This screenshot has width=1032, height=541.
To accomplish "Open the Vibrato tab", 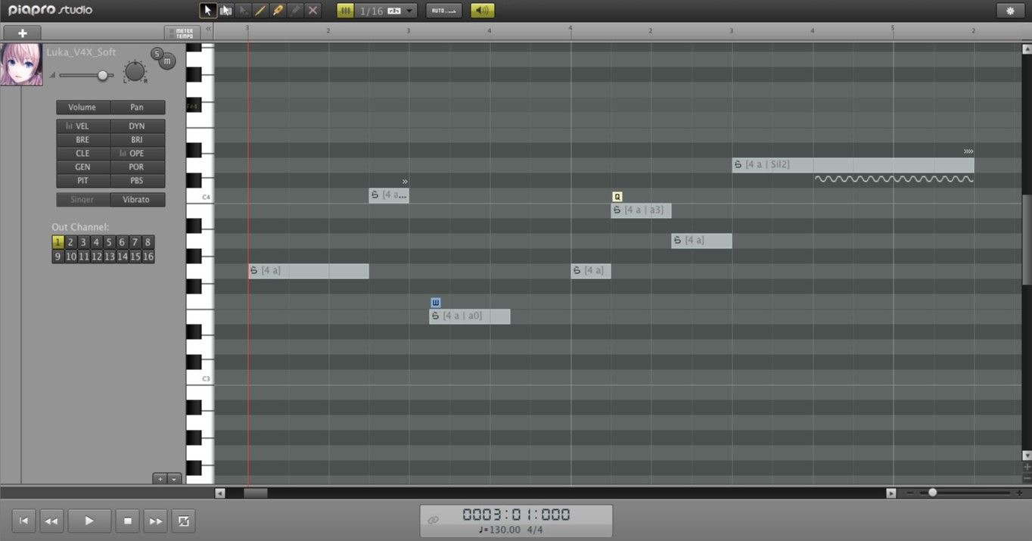I will coord(137,200).
